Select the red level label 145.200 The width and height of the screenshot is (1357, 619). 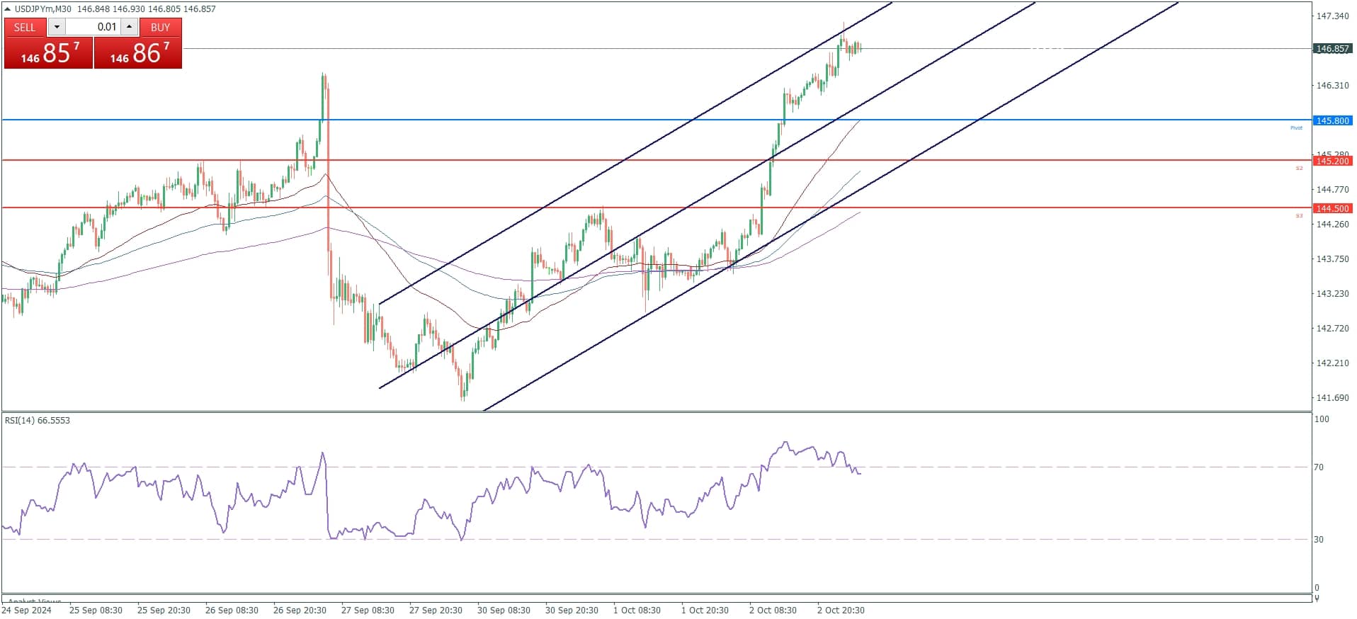(1332, 161)
